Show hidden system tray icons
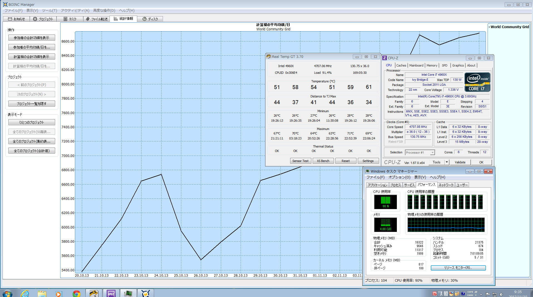 (x=481, y=294)
